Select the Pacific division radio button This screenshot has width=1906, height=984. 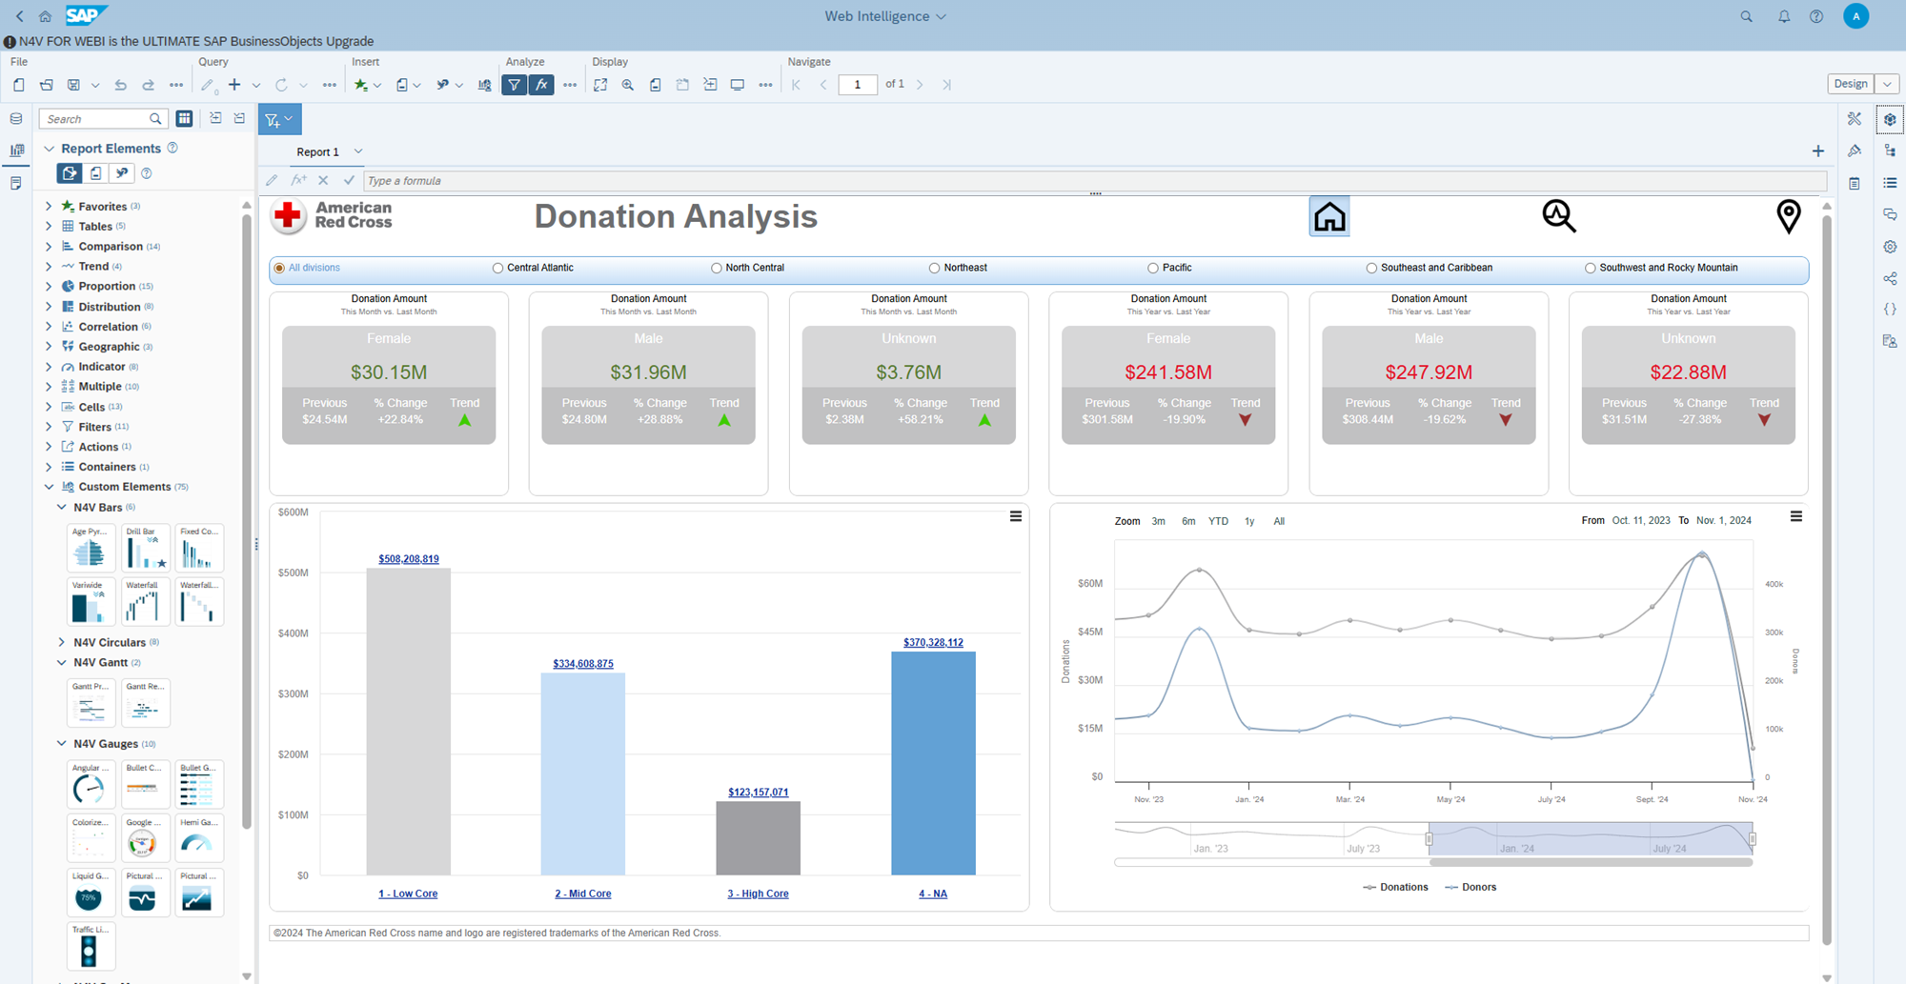[1152, 268]
